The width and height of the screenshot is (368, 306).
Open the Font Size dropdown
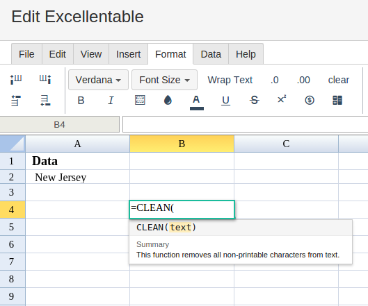[x=164, y=80]
